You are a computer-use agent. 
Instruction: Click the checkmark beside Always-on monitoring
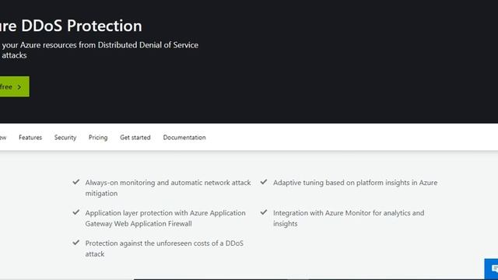coord(76,182)
